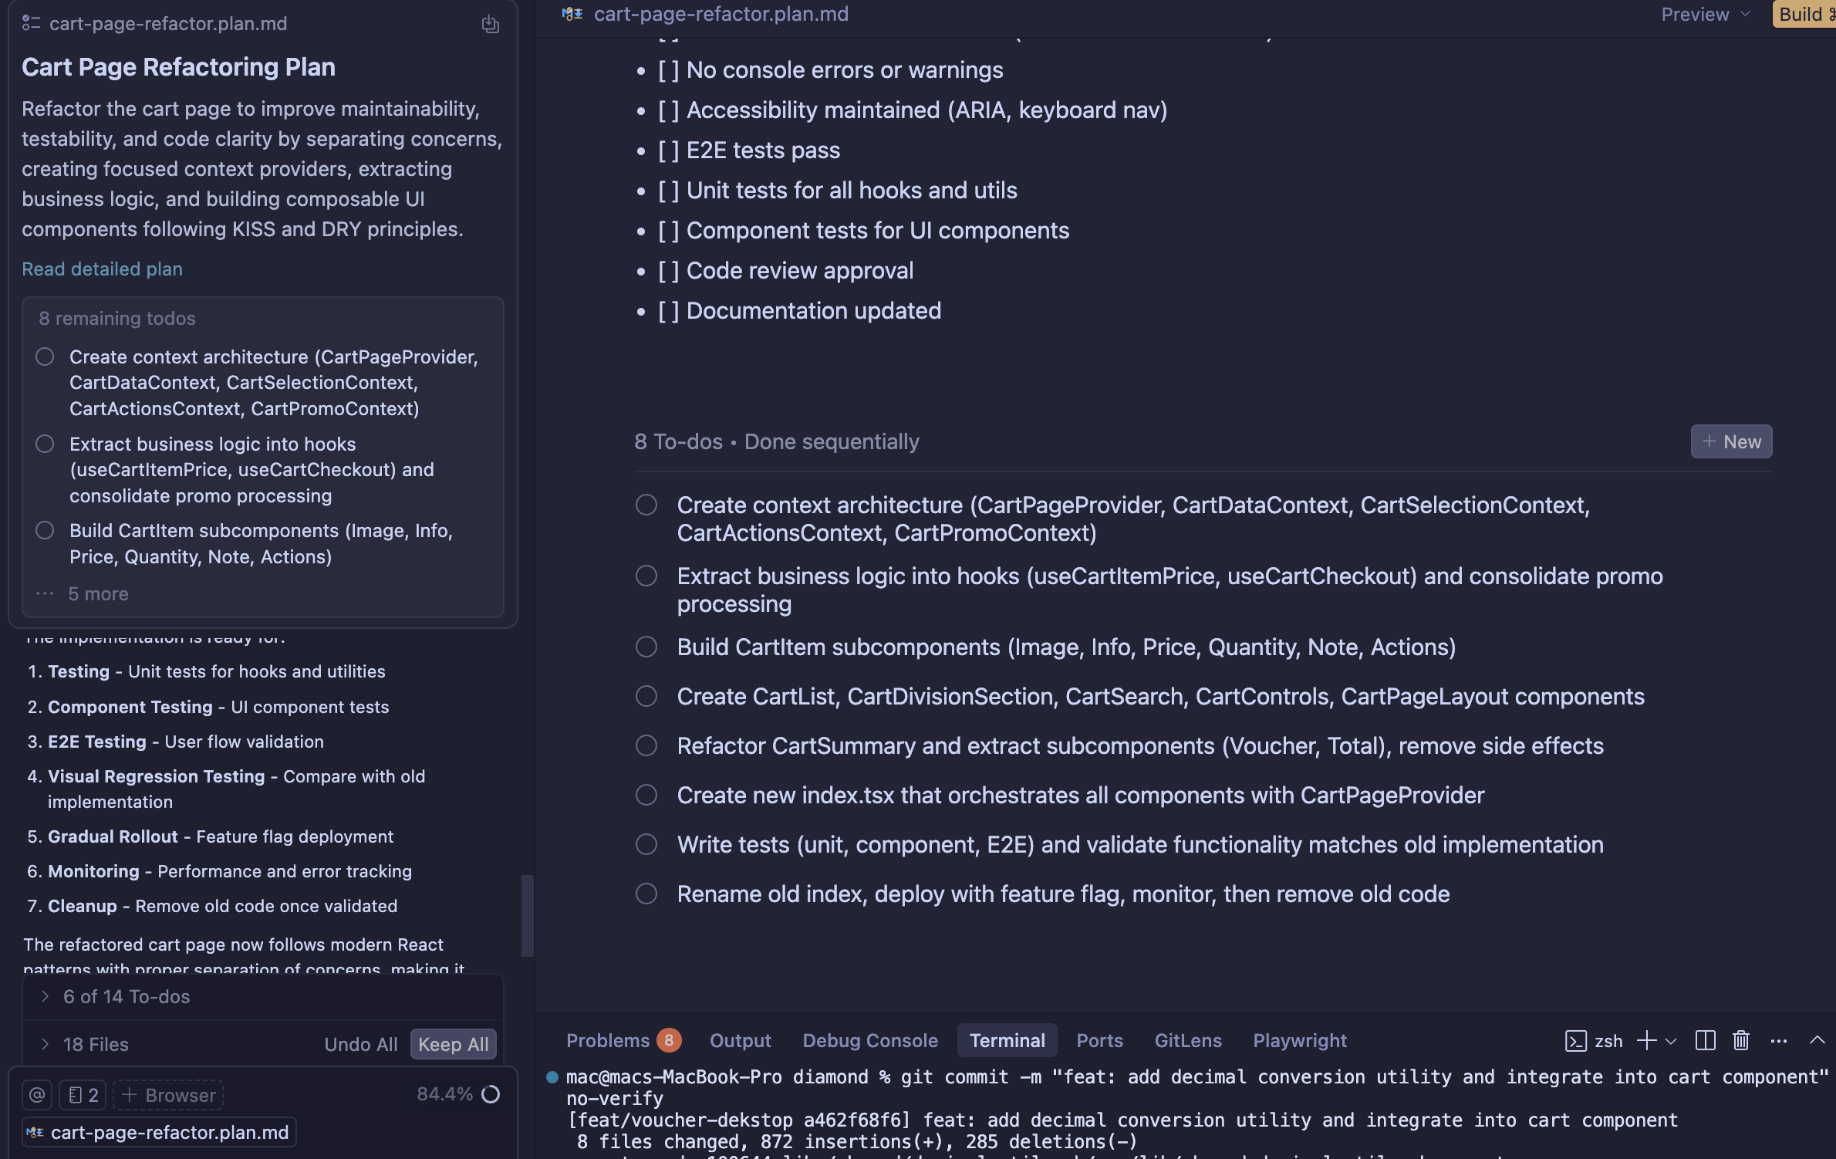The height and width of the screenshot is (1159, 1836).
Task: Mark 'Build CartItem subcomponents' to-do done in editor
Action: [646, 647]
